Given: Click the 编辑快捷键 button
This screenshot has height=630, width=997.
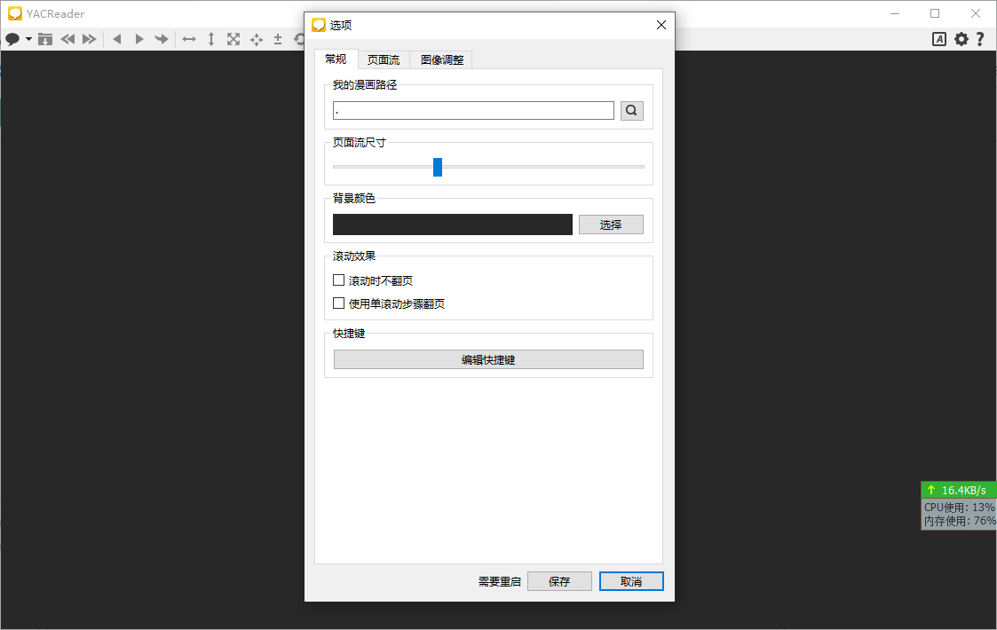Looking at the screenshot, I should tap(488, 358).
